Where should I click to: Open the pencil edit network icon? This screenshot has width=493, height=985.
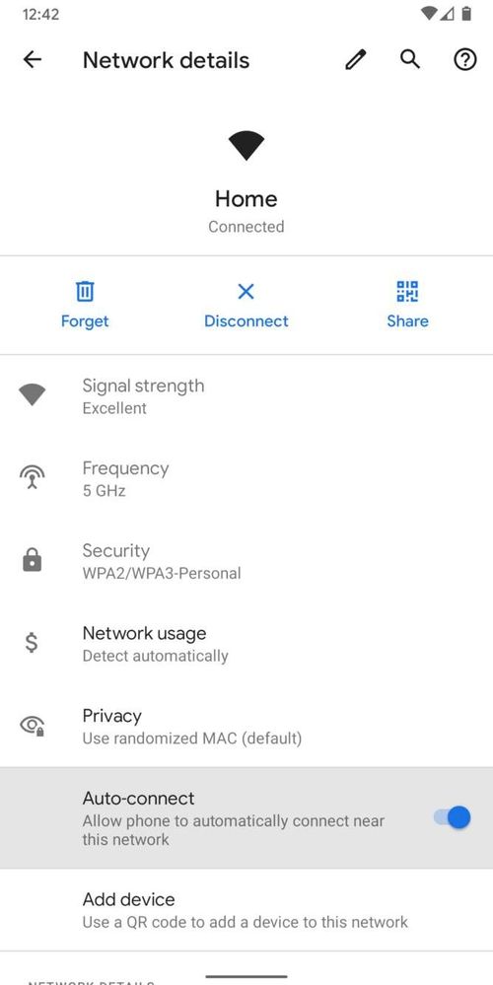click(355, 60)
